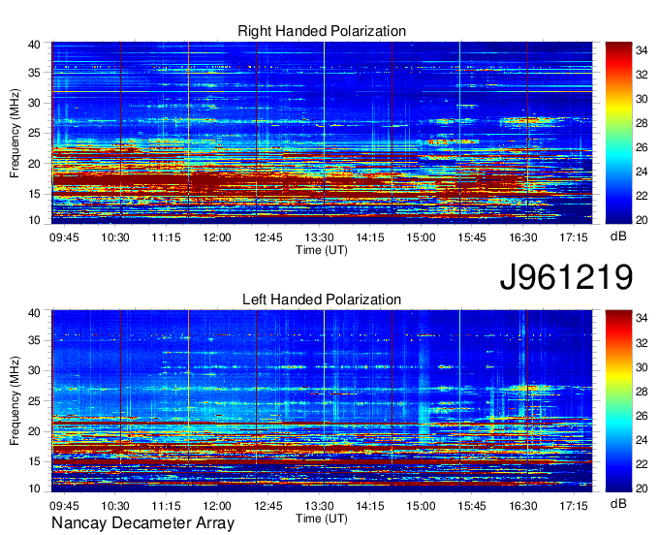This screenshot has width=659, height=535.
Task: Click the 12:45 tick label under bottom plot
Action: coord(268,506)
